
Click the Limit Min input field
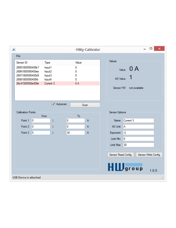click(139, 139)
